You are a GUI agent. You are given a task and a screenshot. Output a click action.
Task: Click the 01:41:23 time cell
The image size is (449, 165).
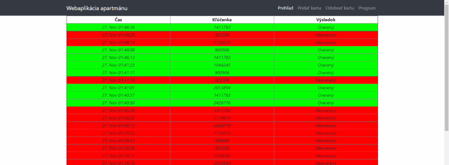[x=118, y=65]
